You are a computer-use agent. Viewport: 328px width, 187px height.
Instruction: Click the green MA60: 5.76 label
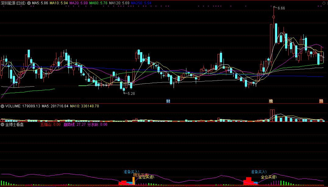point(98,3)
